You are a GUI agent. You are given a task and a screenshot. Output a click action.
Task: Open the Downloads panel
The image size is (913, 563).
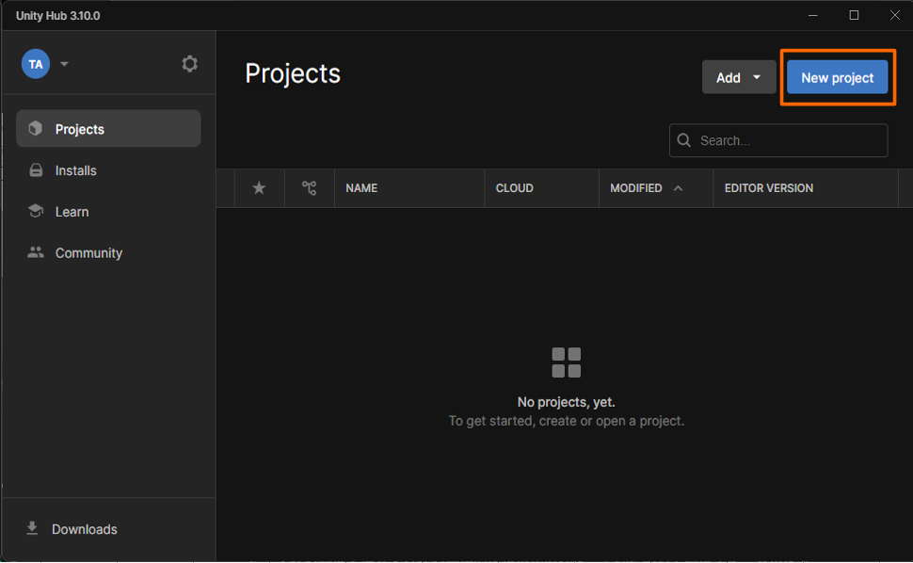pyautogui.click(x=84, y=529)
